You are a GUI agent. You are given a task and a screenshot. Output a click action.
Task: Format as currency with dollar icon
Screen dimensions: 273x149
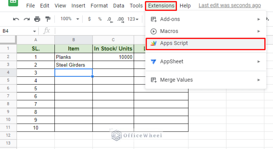(x=89, y=19)
